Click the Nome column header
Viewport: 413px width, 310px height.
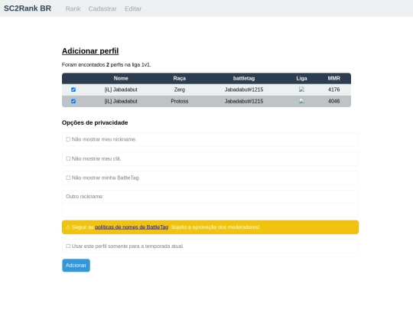pyautogui.click(x=121, y=78)
